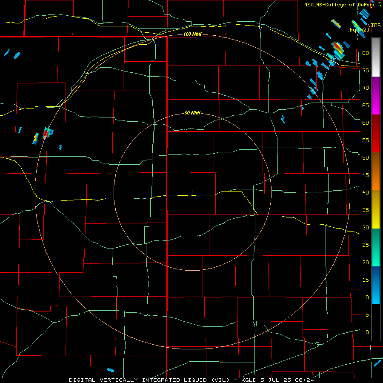Click the 50 value on the scale
The width and height of the screenshot is (383, 383).
point(366,157)
